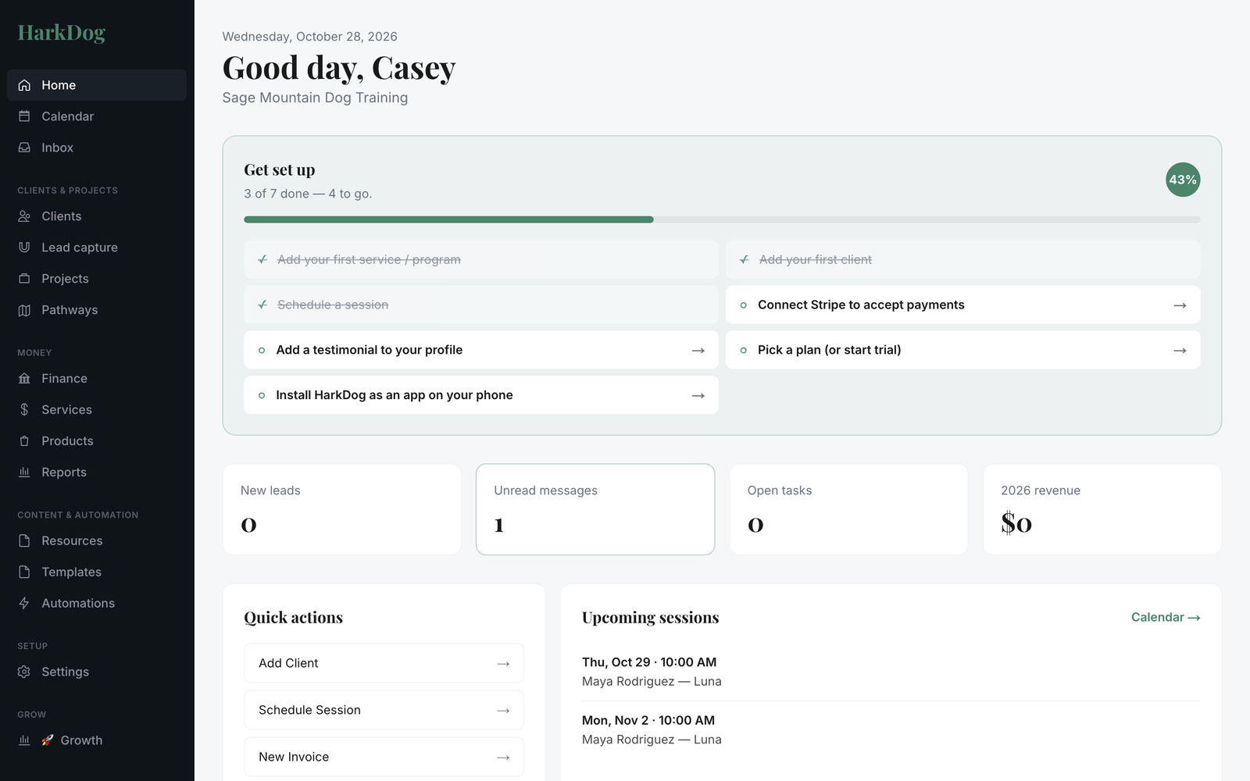Open Automations in sidebar
1250x781 pixels.
tap(97, 604)
